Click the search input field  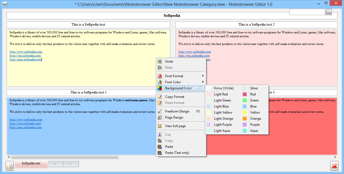(307, 12)
